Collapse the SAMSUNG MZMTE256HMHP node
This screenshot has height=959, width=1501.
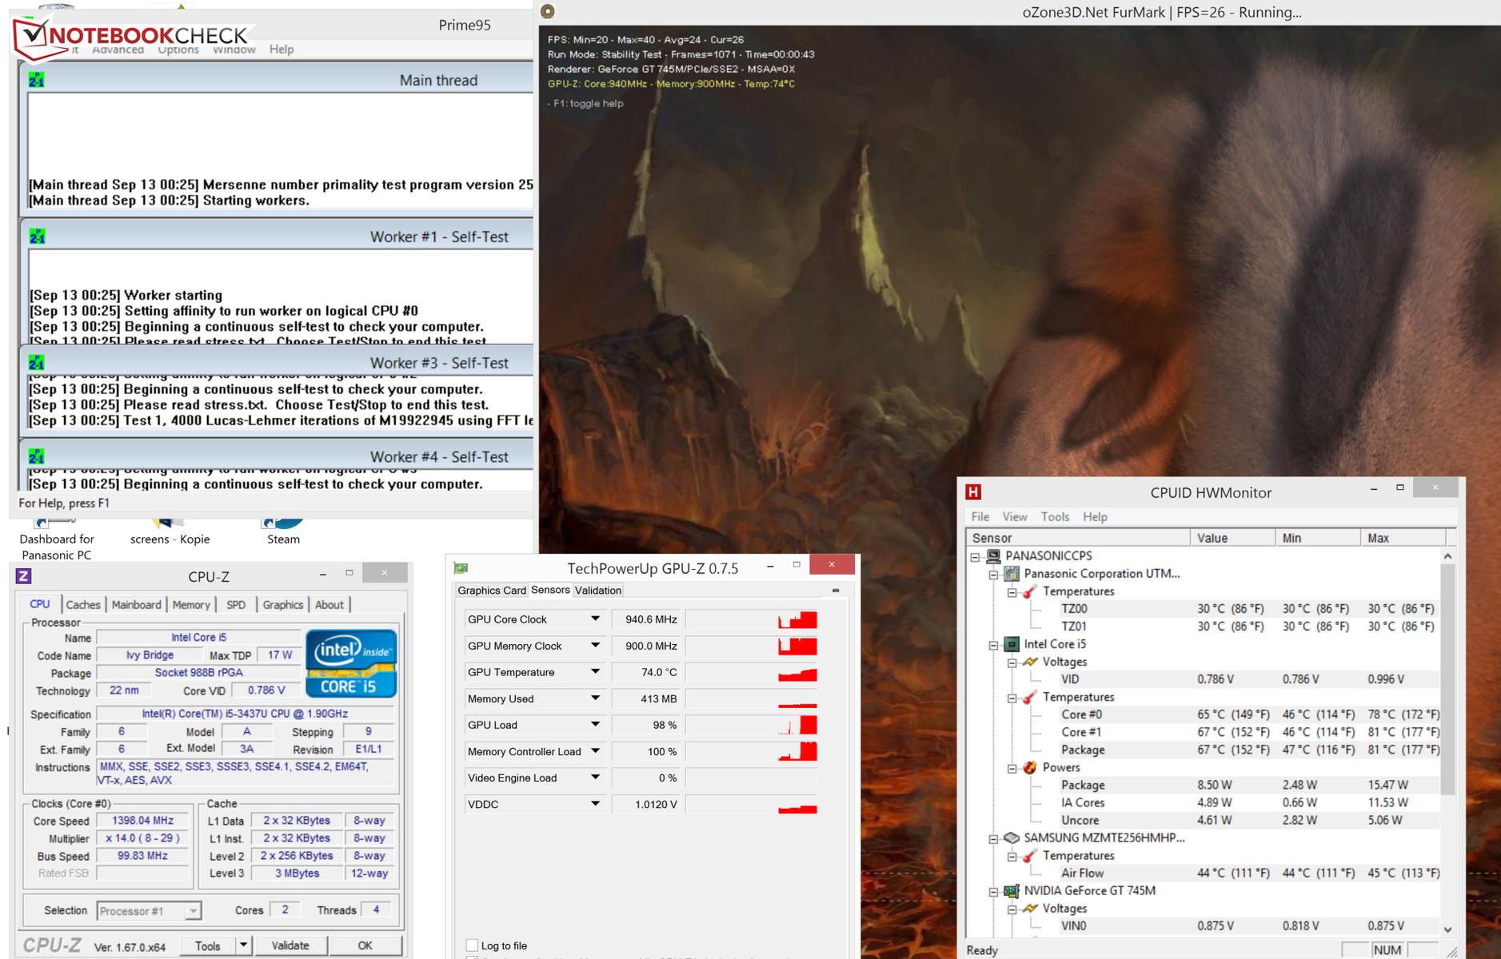pyautogui.click(x=993, y=839)
